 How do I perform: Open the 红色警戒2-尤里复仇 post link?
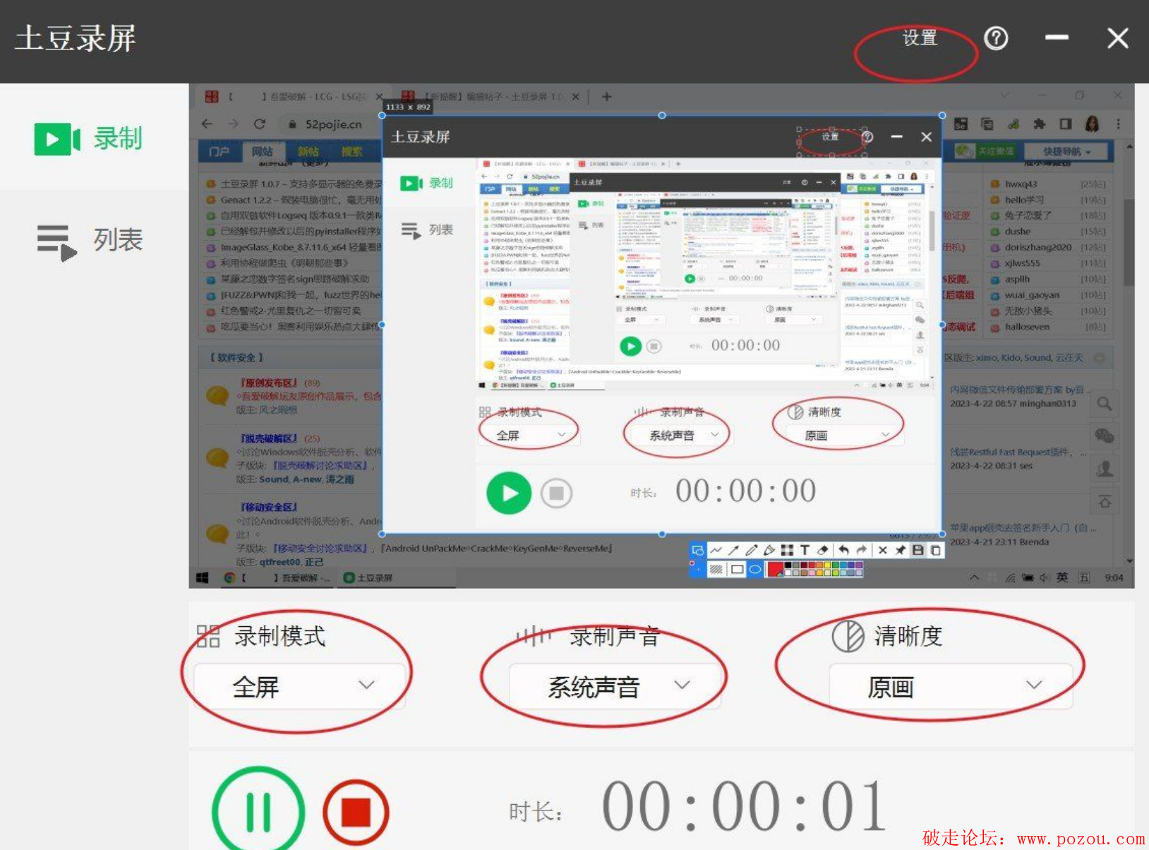(291, 311)
